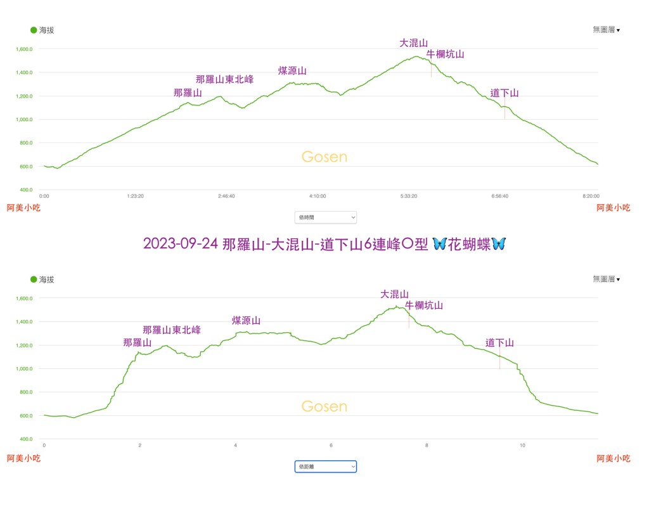Viewport: 649px width, 523px height.
Task: Select the 大混山 peak label on time chart
Action: (413, 43)
